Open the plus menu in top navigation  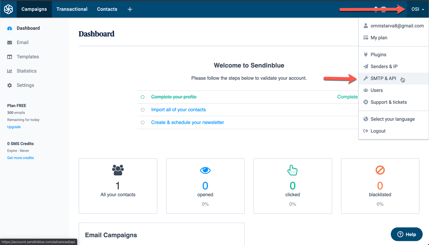click(x=130, y=9)
